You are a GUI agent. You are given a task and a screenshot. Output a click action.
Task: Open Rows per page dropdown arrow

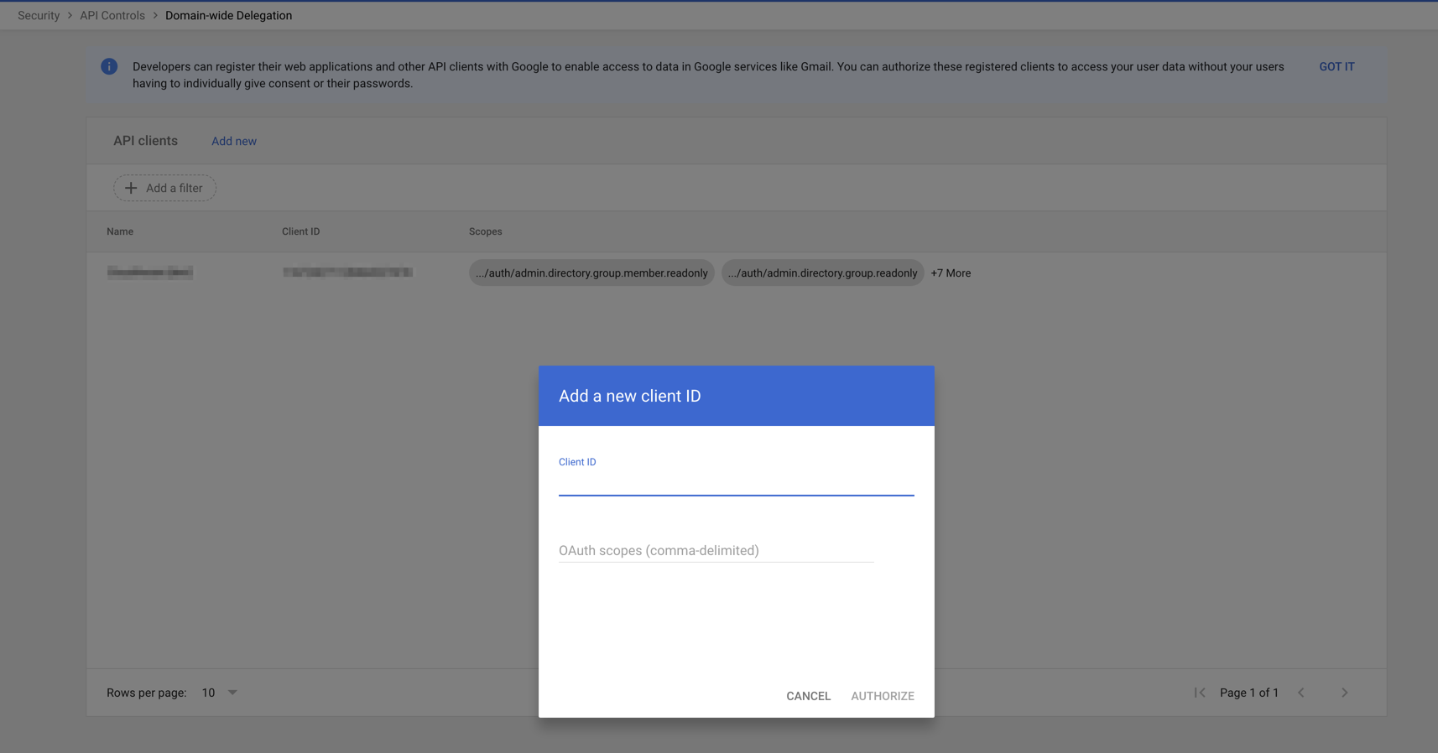(232, 693)
